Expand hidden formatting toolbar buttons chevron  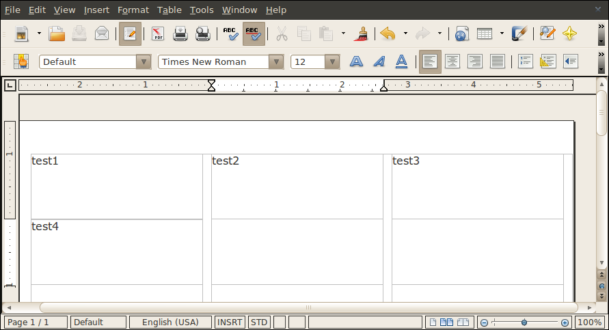(x=601, y=54)
